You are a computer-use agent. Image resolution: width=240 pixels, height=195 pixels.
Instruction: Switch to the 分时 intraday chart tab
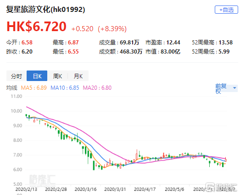pos(17,76)
